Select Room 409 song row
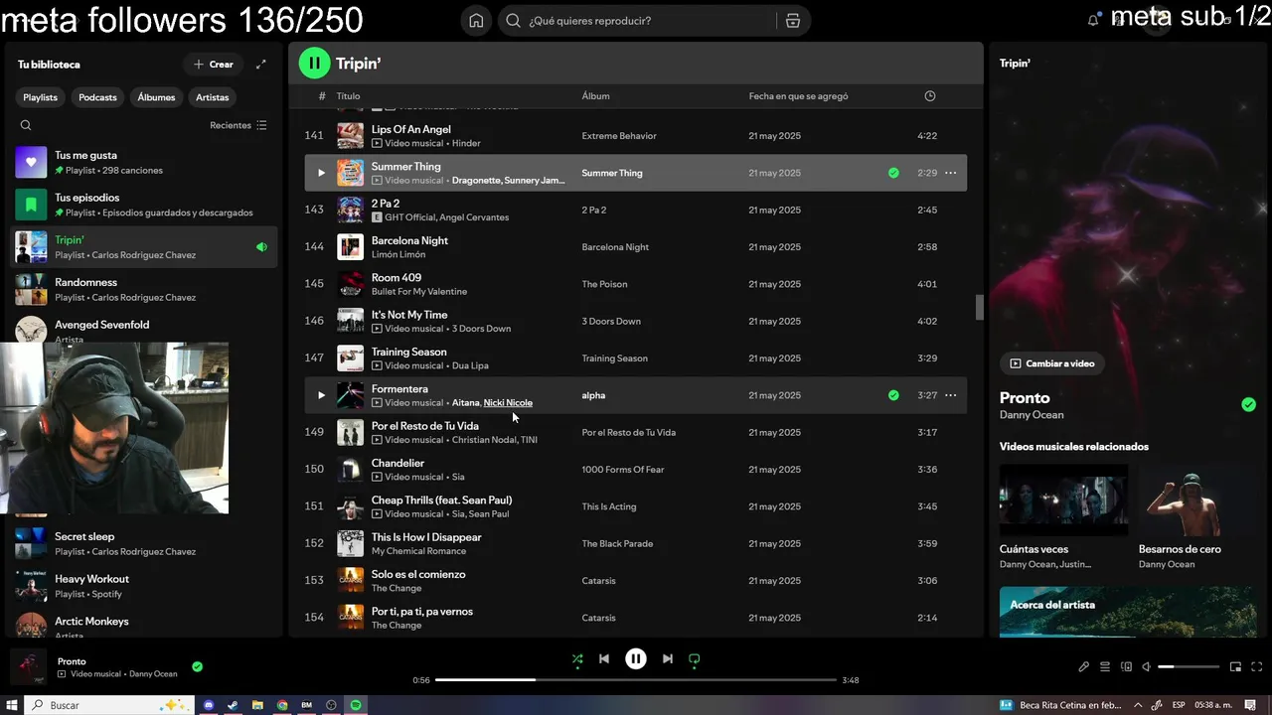 click(x=636, y=284)
